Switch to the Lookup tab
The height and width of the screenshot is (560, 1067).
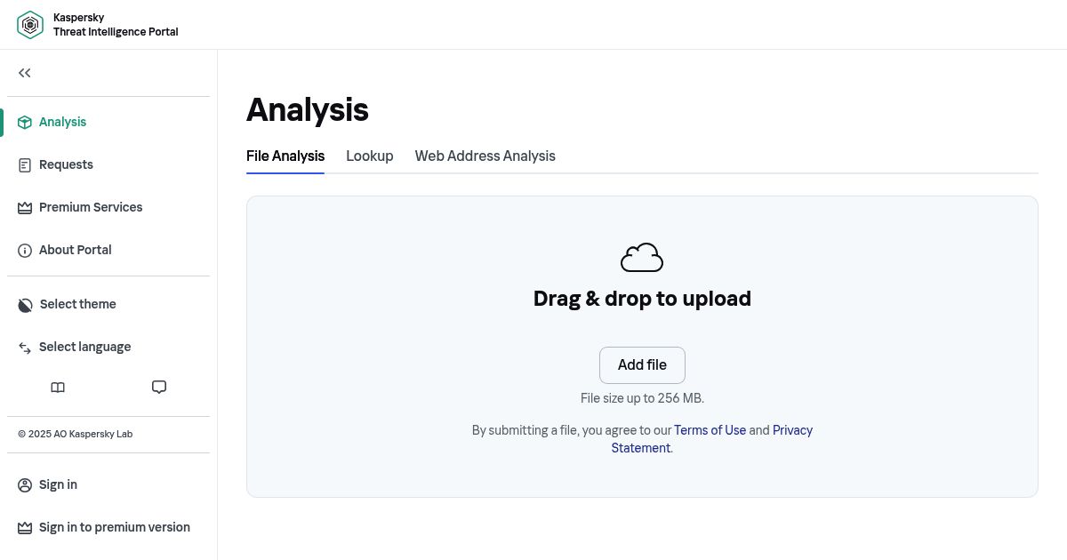point(369,156)
